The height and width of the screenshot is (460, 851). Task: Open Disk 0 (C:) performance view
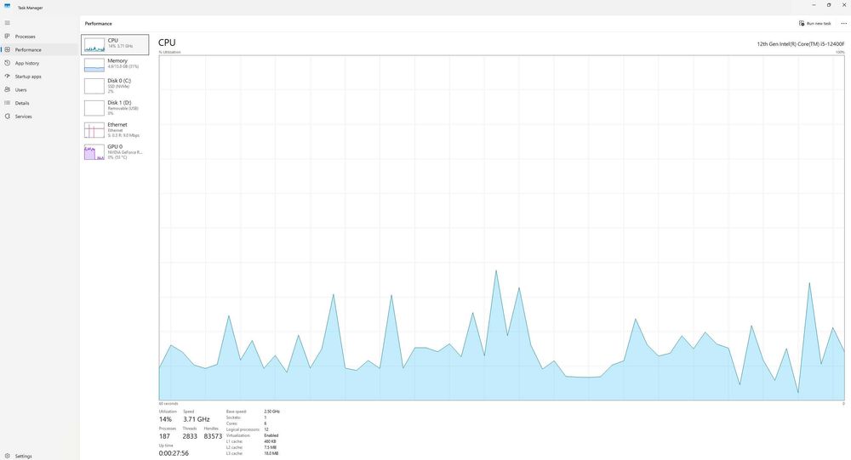[115, 86]
